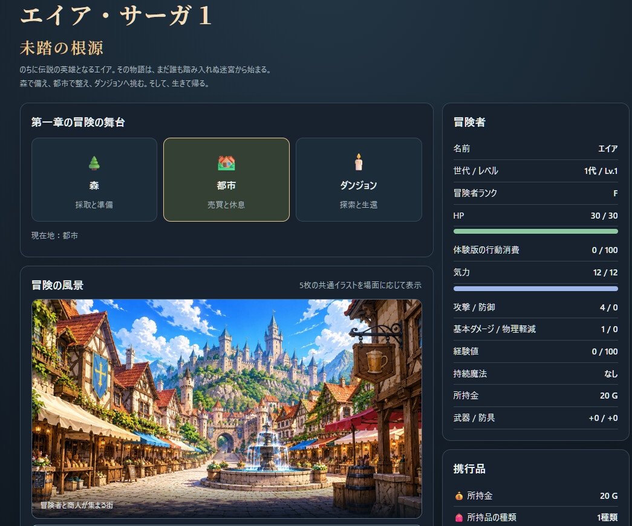Click the 名前 row value エイア
Screen dimensions: 632x526
608,149
